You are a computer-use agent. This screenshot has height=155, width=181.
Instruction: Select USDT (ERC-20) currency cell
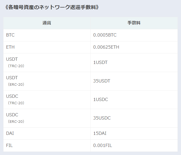coord(47,81)
